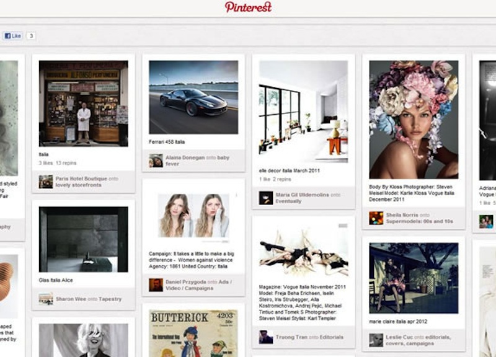Open the flower headdress model photo

coord(414,120)
